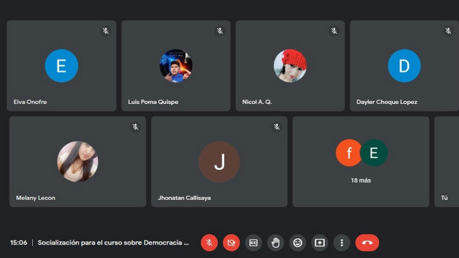This screenshot has width=459, height=258.
Task: Turn on the camera button
Action: (231, 242)
